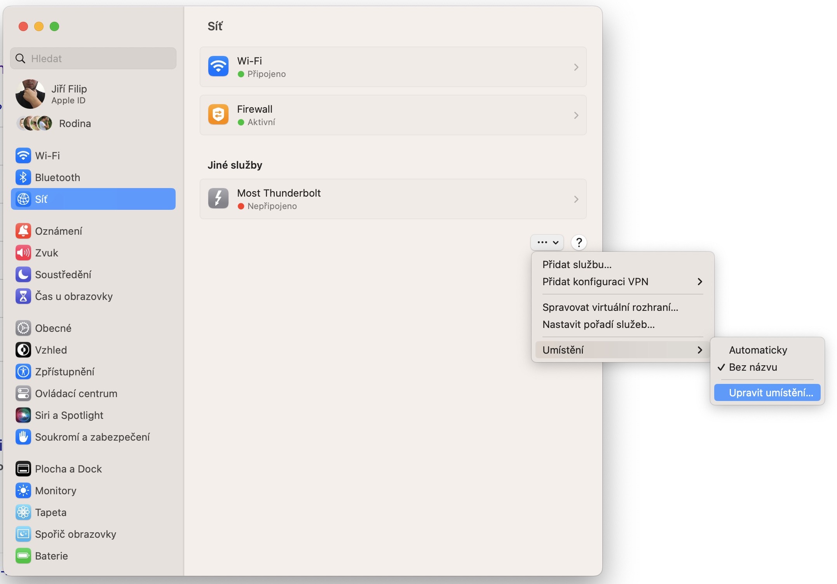Open the network help question mark
Viewport: 837px width, 584px height.
(x=579, y=242)
